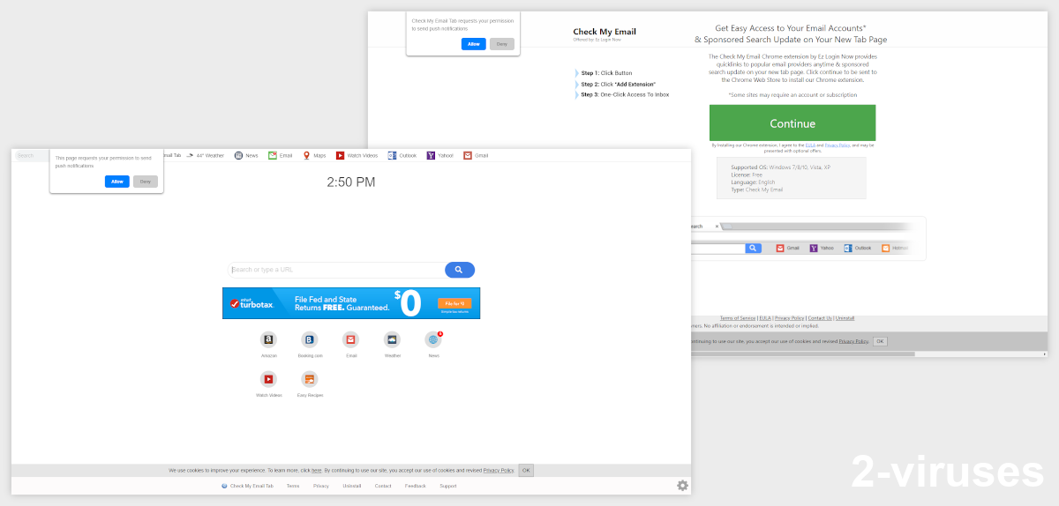Open the 44° Weather toolbar shortcut
Image resolution: width=1059 pixels, height=506 pixels.
click(x=205, y=155)
